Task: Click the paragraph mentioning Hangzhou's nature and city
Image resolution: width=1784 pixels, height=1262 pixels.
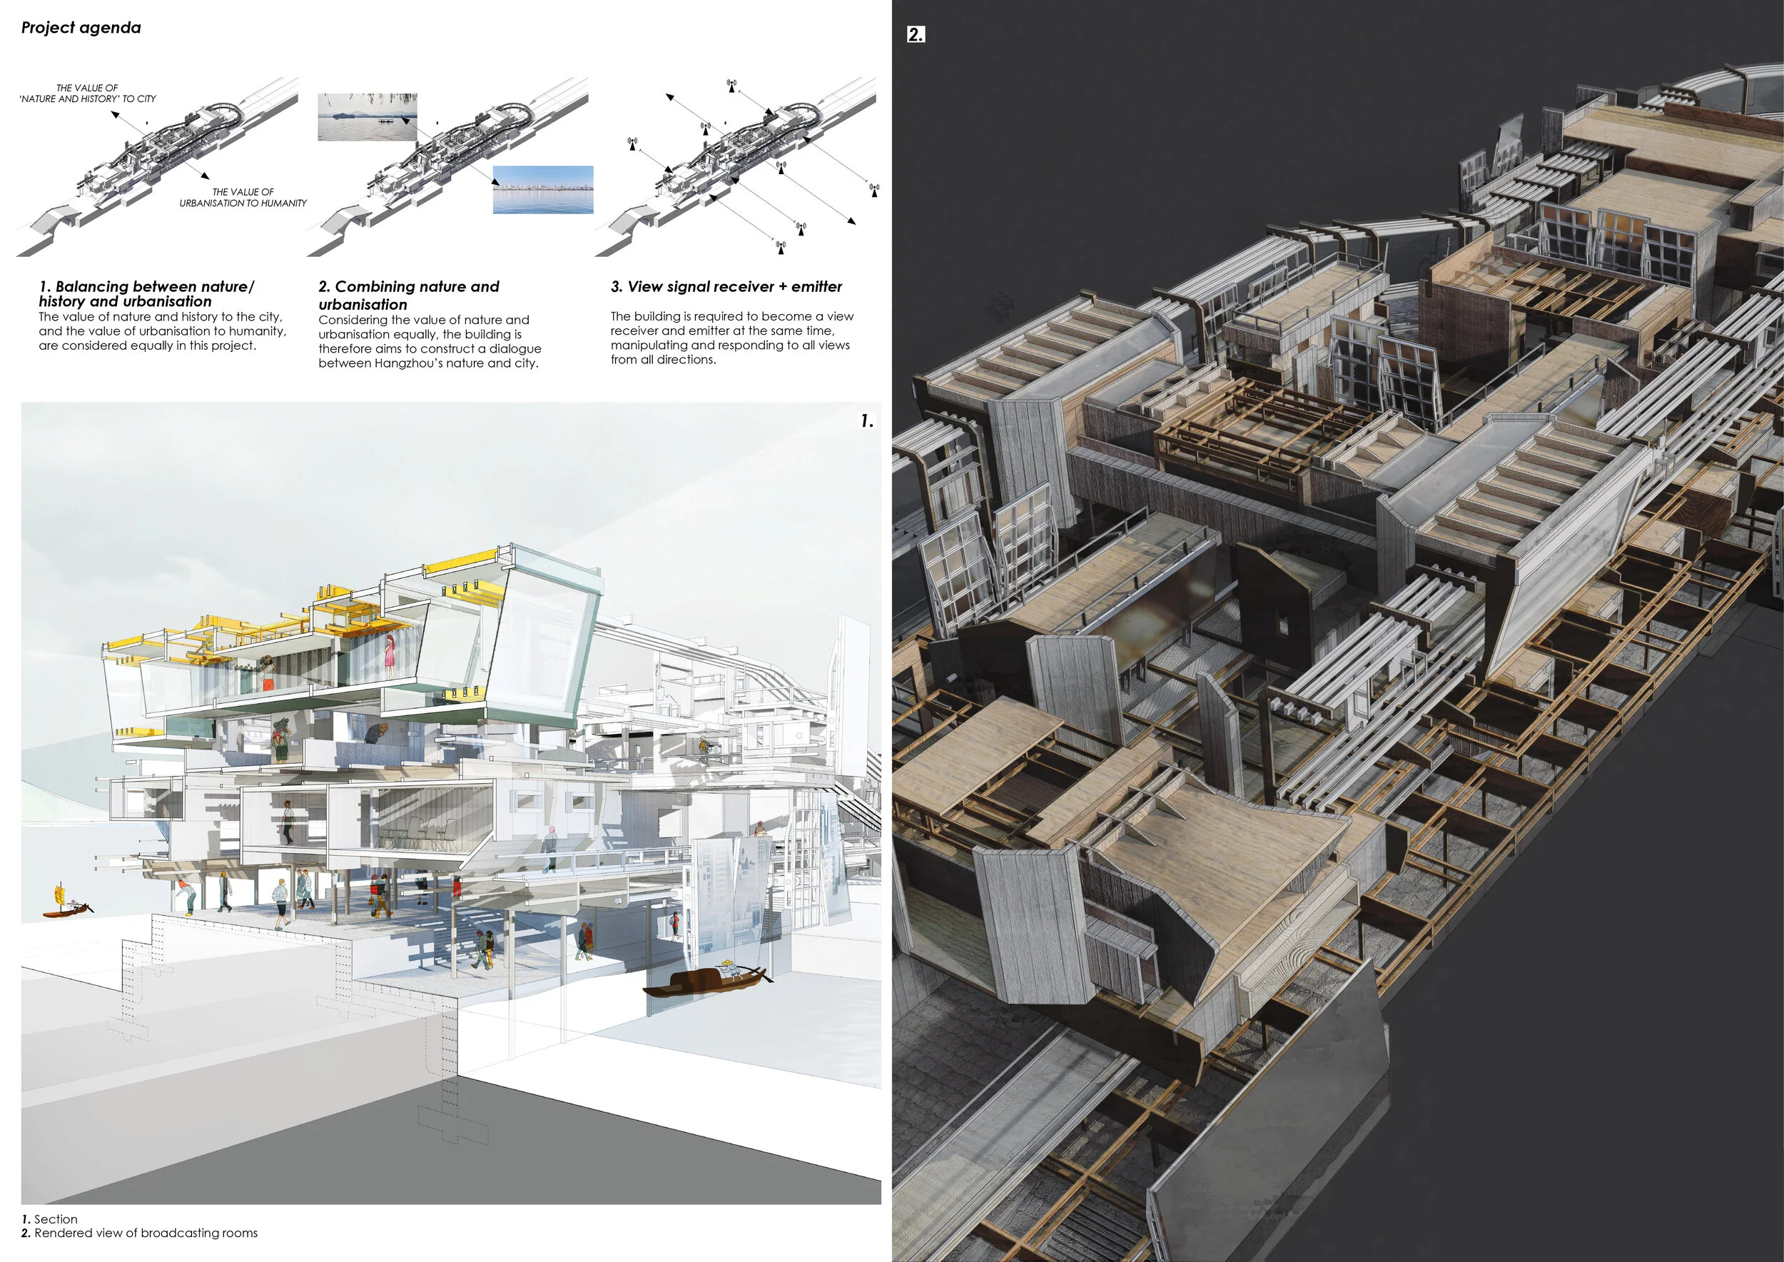Action: [430, 341]
